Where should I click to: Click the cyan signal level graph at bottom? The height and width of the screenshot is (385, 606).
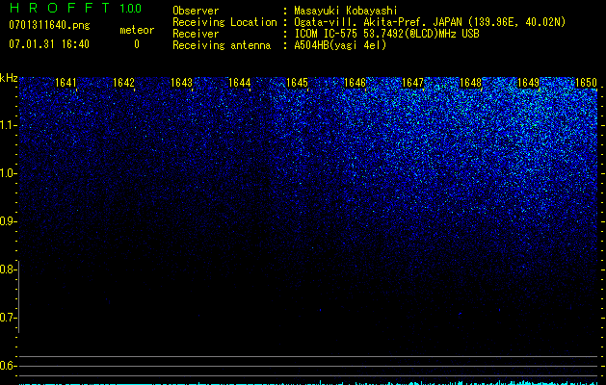tap(309, 383)
